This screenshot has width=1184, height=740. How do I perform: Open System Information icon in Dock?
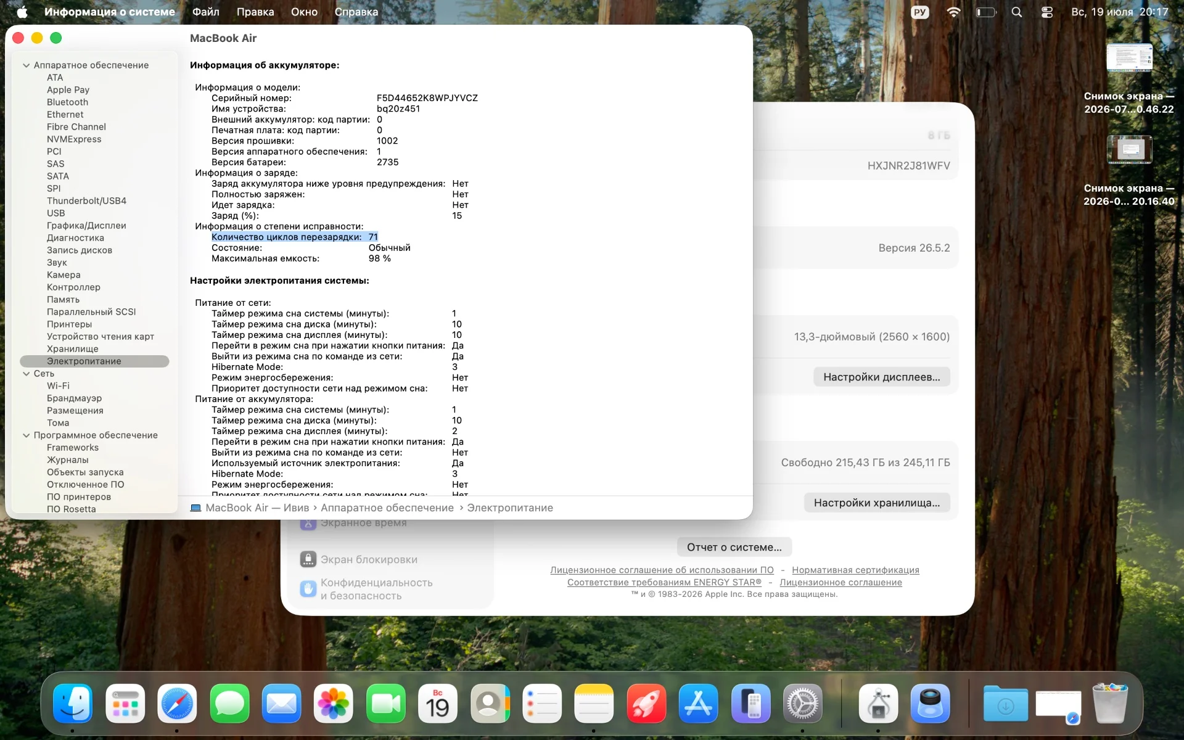coord(878,704)
